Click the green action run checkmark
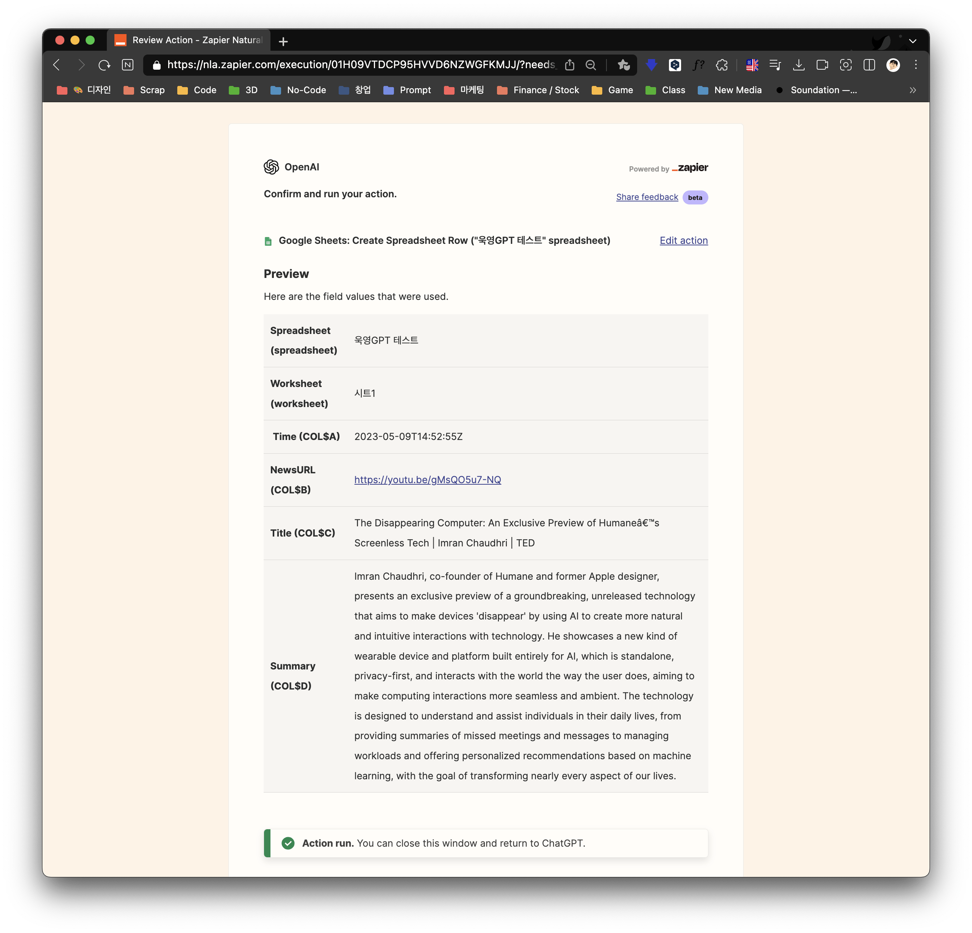 [x=288, y=843]
